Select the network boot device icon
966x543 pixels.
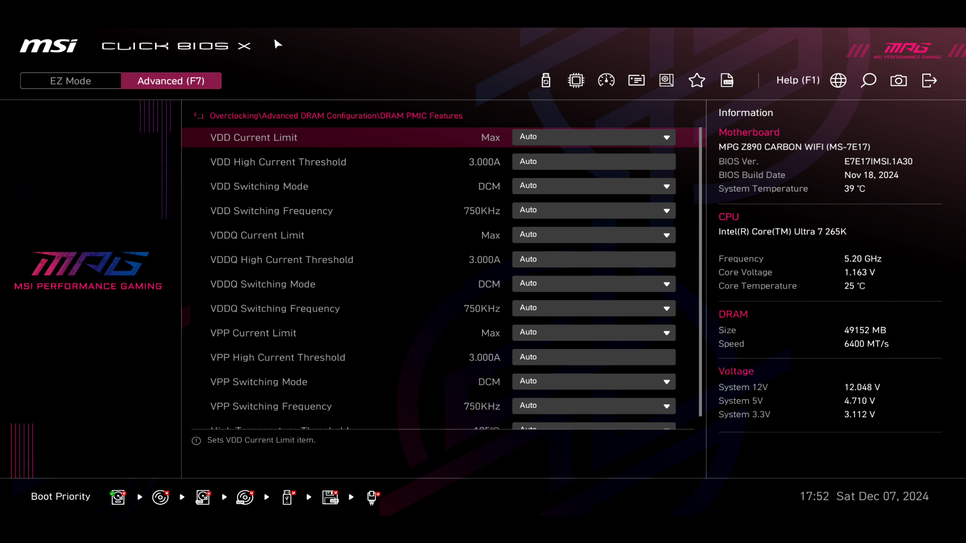[x=372, y=497]
